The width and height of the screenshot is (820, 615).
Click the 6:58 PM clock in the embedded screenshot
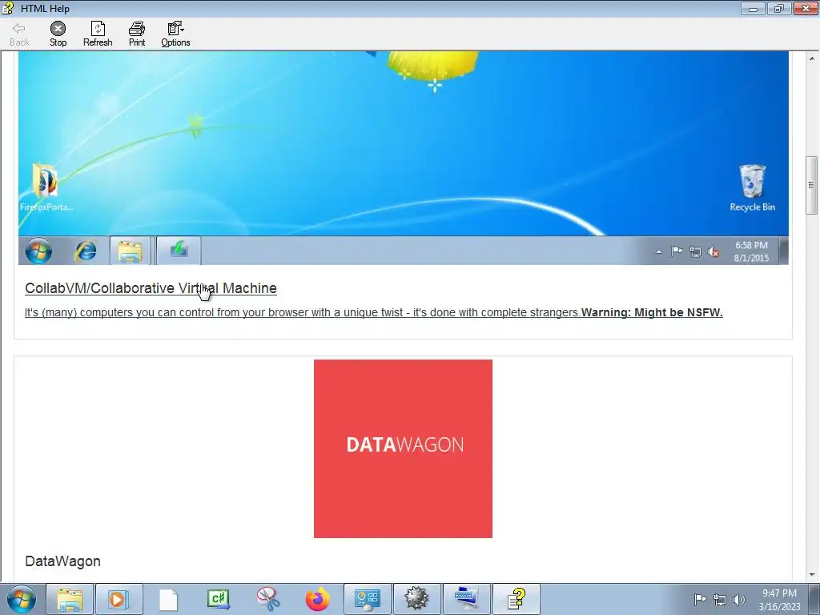751,251
